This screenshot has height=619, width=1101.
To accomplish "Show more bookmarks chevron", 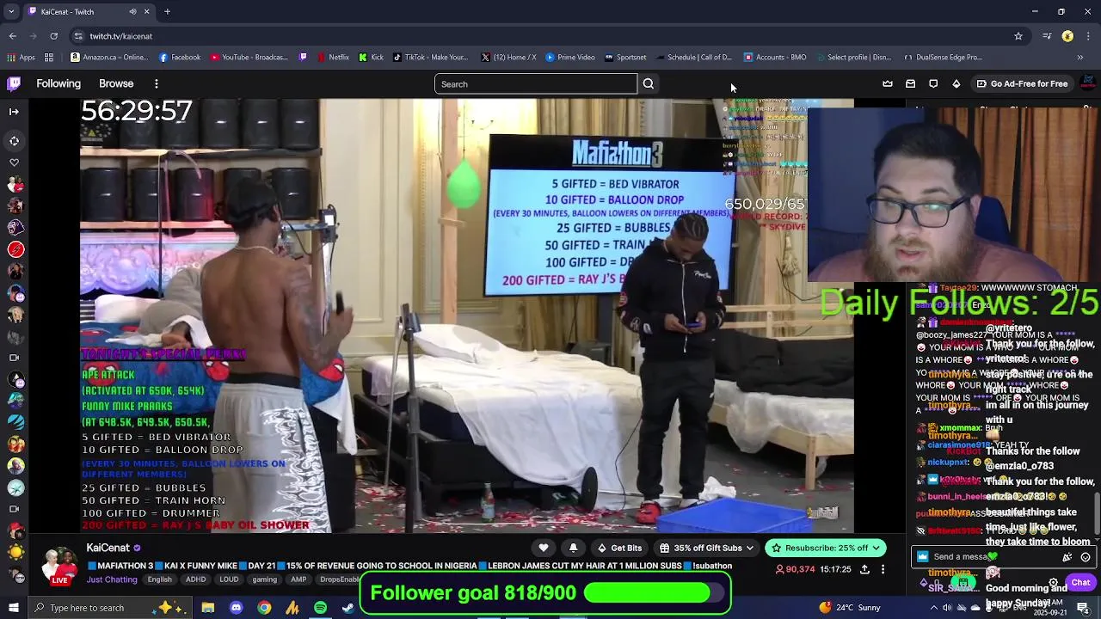I will pyautogui.click(x=1080, y=58).
